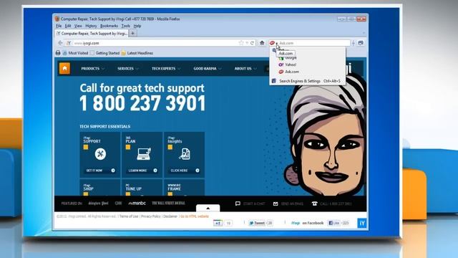Open the History menu
The height and width of the screenshot is (258, 458).
pyautogui.click(x=91, y=26)
